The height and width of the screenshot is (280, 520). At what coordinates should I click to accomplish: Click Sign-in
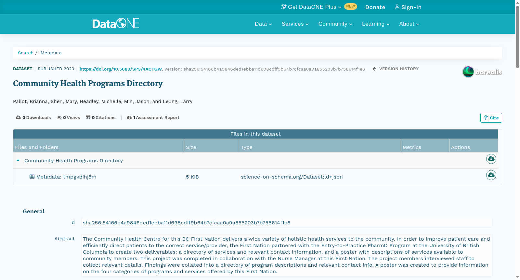(x=408, y=7)
